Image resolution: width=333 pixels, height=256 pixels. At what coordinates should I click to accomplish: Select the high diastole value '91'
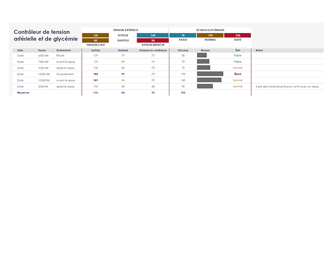pyautogui.click(x=123, y=74)
